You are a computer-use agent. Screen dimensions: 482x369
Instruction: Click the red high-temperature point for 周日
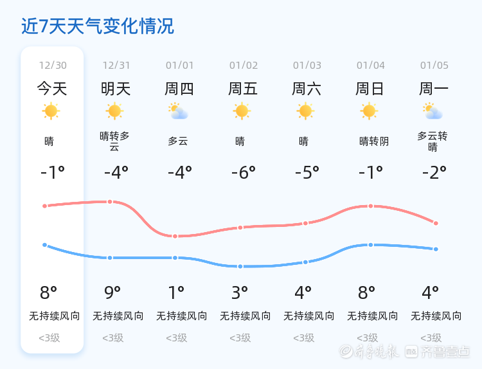[370, 206]
